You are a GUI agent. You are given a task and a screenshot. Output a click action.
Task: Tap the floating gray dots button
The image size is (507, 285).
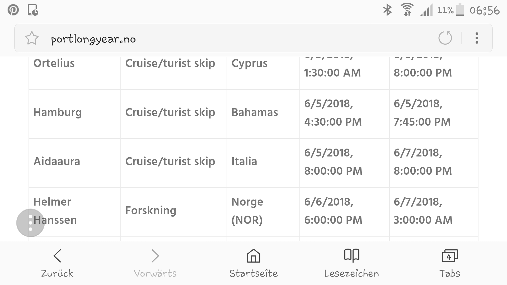(30, 223)
